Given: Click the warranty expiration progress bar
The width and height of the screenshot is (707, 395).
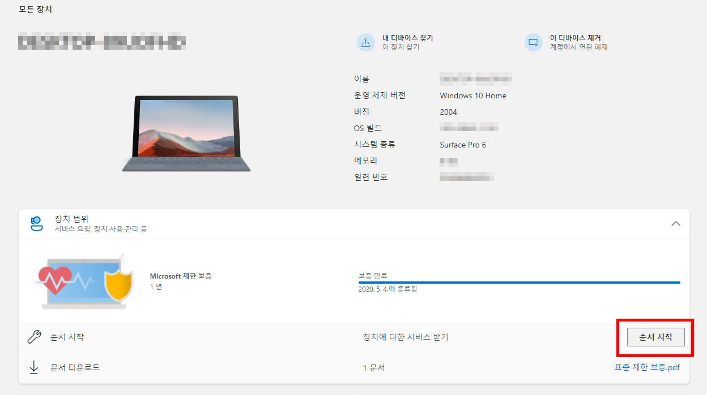Looking at the screenshot, I should (519, 282).
